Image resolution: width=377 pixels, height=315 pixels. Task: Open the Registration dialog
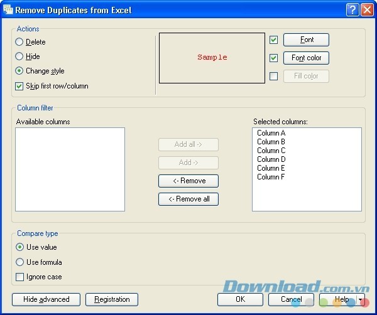(x=112, y=299)
